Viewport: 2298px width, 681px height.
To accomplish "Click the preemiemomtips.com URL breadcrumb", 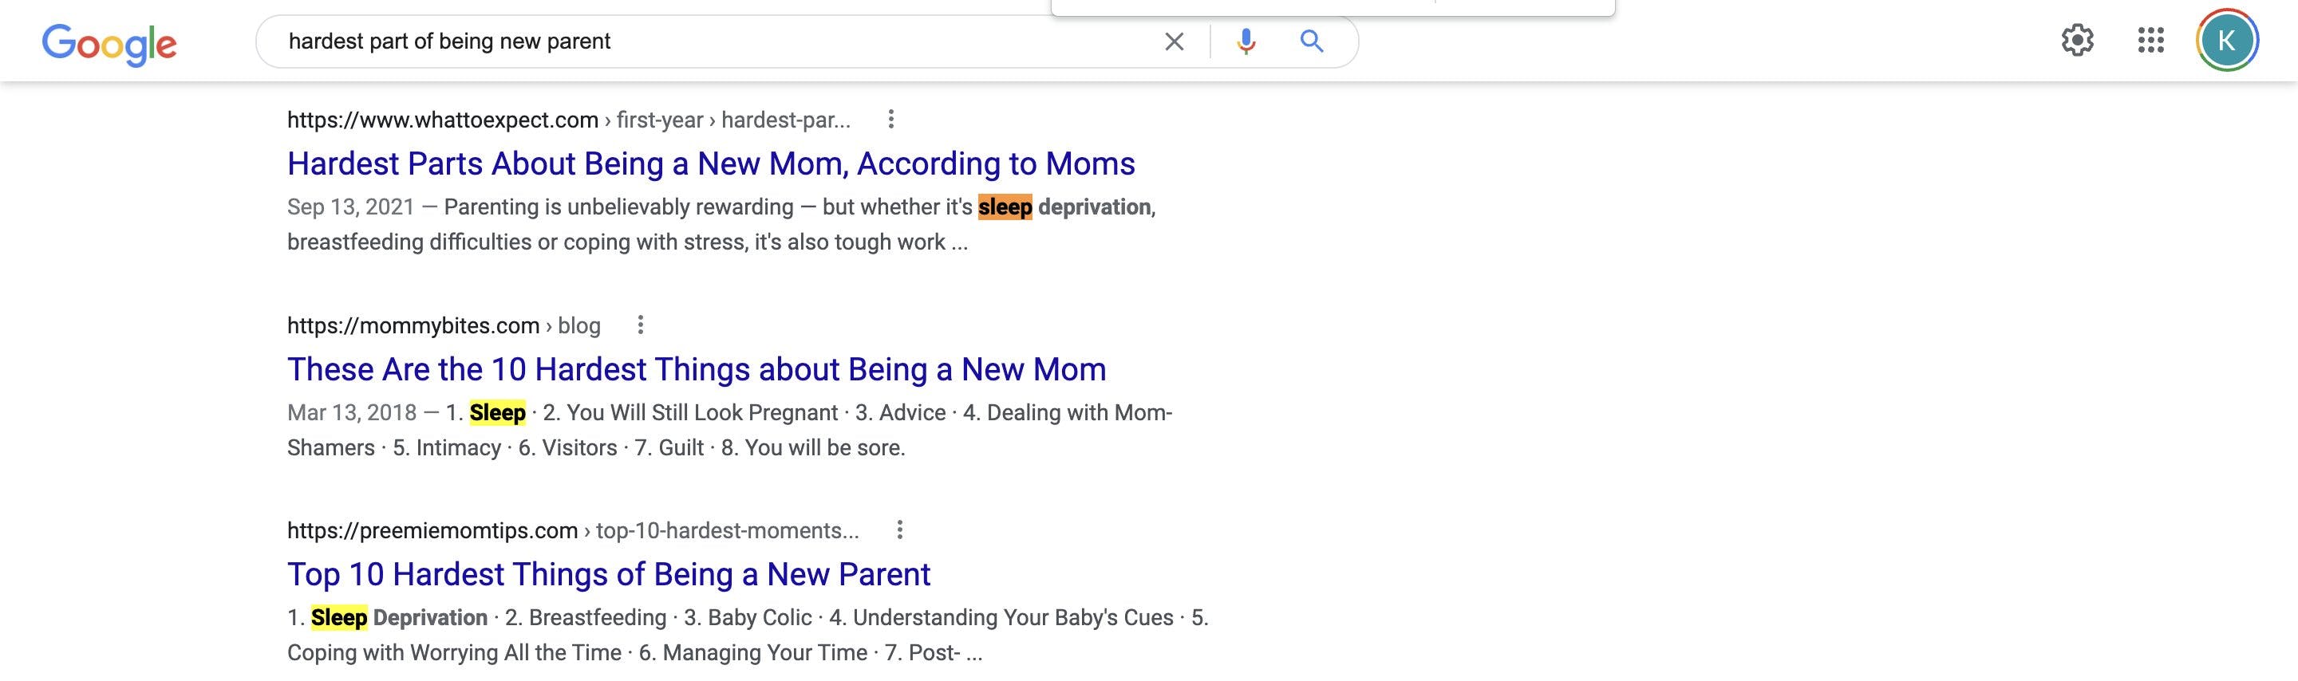I will (x=573, y=531).
